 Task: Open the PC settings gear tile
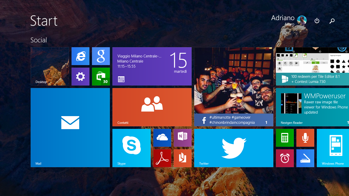(80, 77)
